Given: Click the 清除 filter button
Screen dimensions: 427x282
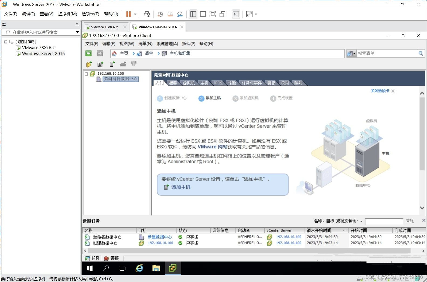Looking at the screenshot, I should tap(410, 221).
